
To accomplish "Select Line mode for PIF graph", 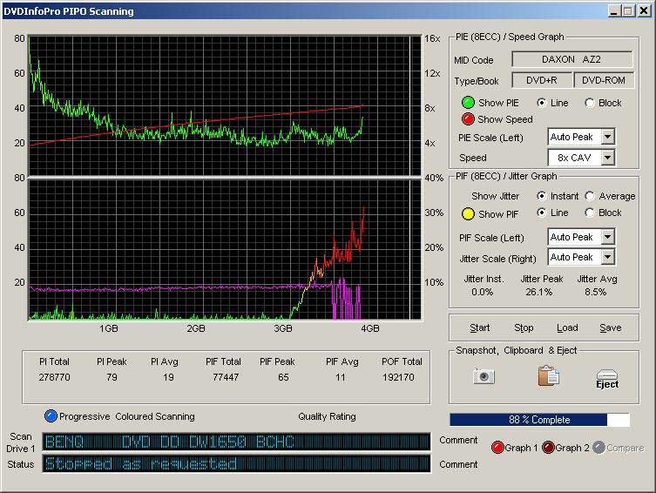I will [x=541, y=213].
